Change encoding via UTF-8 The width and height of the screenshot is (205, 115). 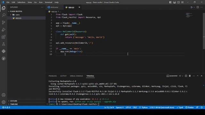coord(128,107)
